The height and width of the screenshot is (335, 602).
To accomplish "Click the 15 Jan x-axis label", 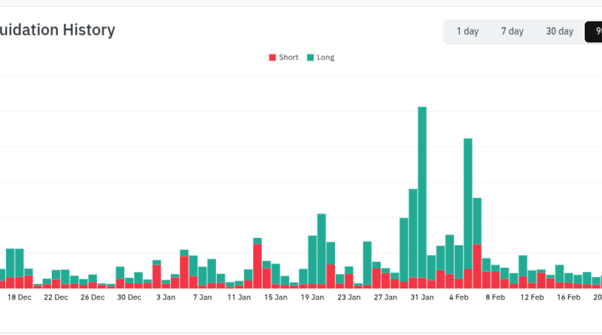I will 275,297.
